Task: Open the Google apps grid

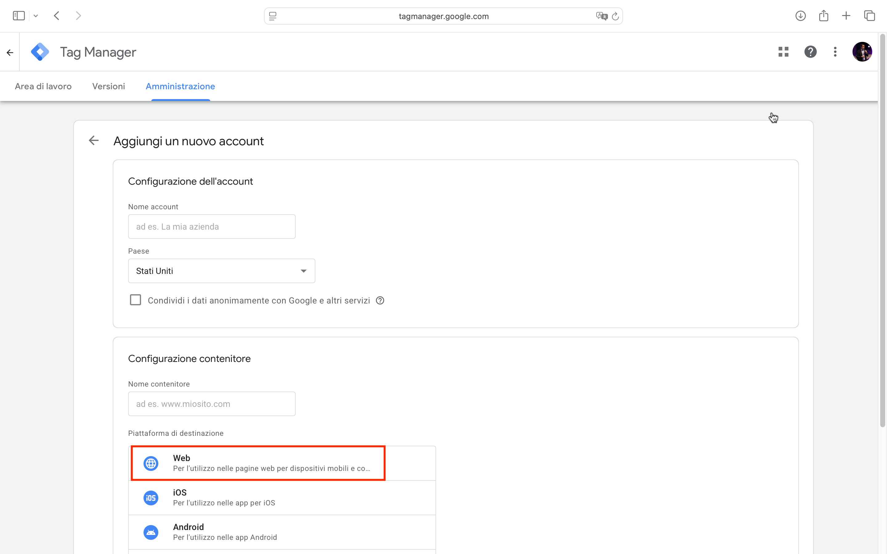Action: click(x=783, y=52)
